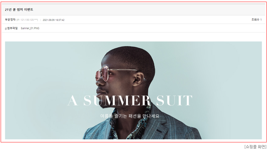Click the man's sunglasses in the banner
Image resolution: width=269 pixels, height=152 pixels.
(103, 74)
